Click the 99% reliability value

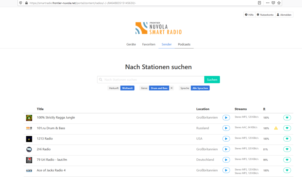click(x=265, y=160)
